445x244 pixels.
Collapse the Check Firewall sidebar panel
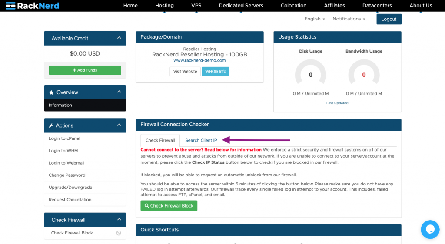point(119,219)
